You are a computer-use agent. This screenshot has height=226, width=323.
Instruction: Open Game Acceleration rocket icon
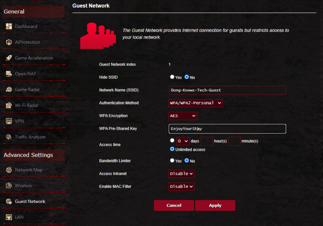[x=9, y=58]
